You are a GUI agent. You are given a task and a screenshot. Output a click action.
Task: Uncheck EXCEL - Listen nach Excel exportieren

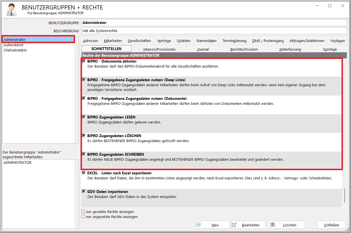(x=84, y=173)
